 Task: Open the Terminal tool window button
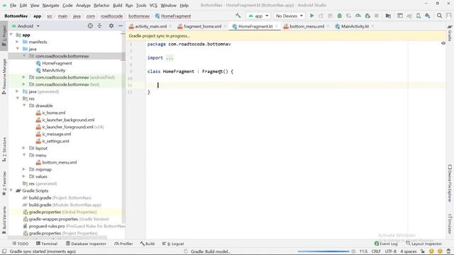47,244
